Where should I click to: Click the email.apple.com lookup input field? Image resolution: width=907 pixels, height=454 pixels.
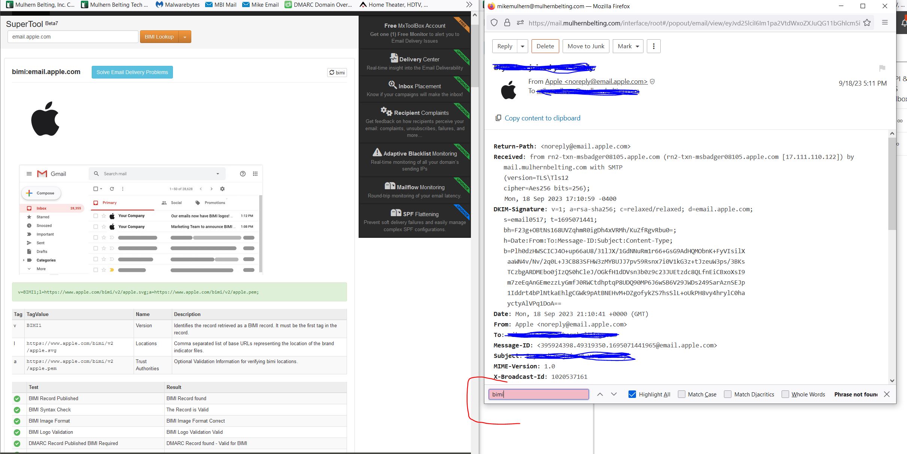(73, 37)
